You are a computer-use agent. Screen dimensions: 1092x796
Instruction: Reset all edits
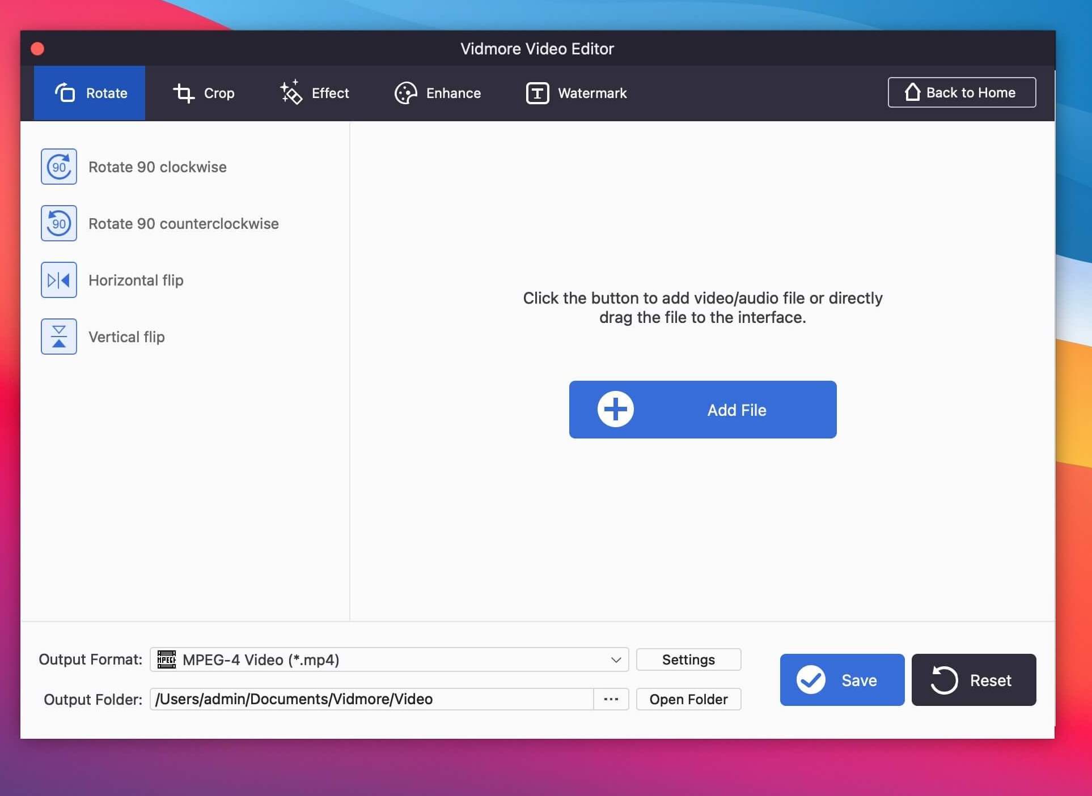(974, 680)
